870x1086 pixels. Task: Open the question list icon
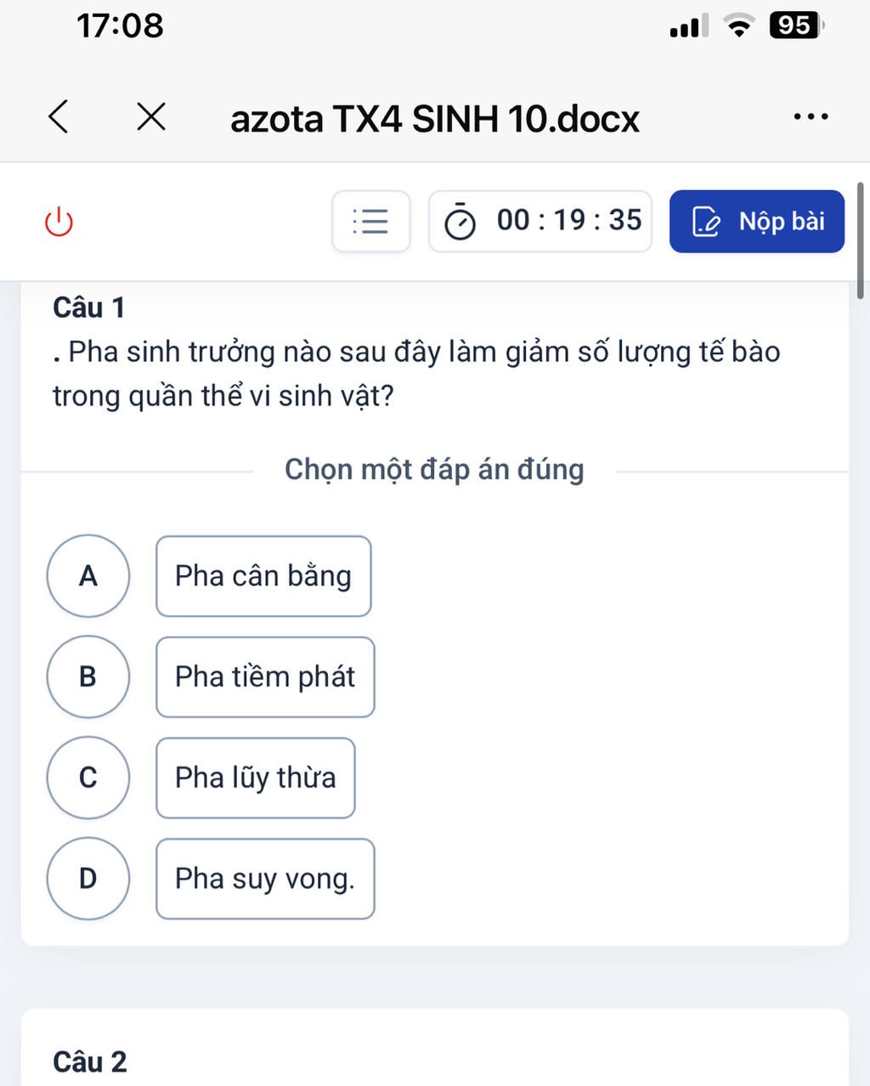click(370, 222)
